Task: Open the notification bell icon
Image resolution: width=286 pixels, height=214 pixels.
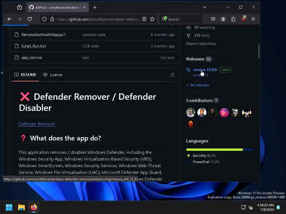Action: pyautogui.click(x=278, y=207)
